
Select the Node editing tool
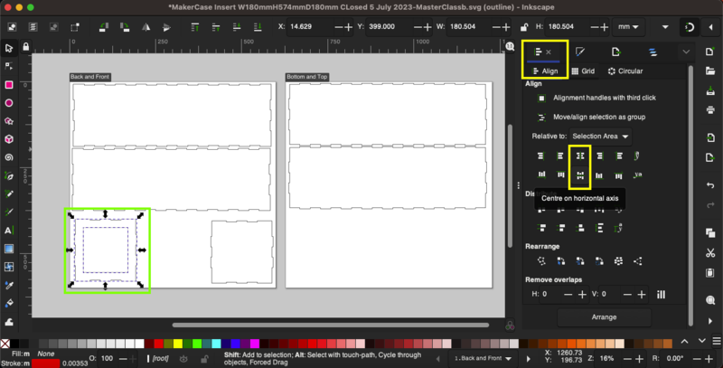[8, 66]
